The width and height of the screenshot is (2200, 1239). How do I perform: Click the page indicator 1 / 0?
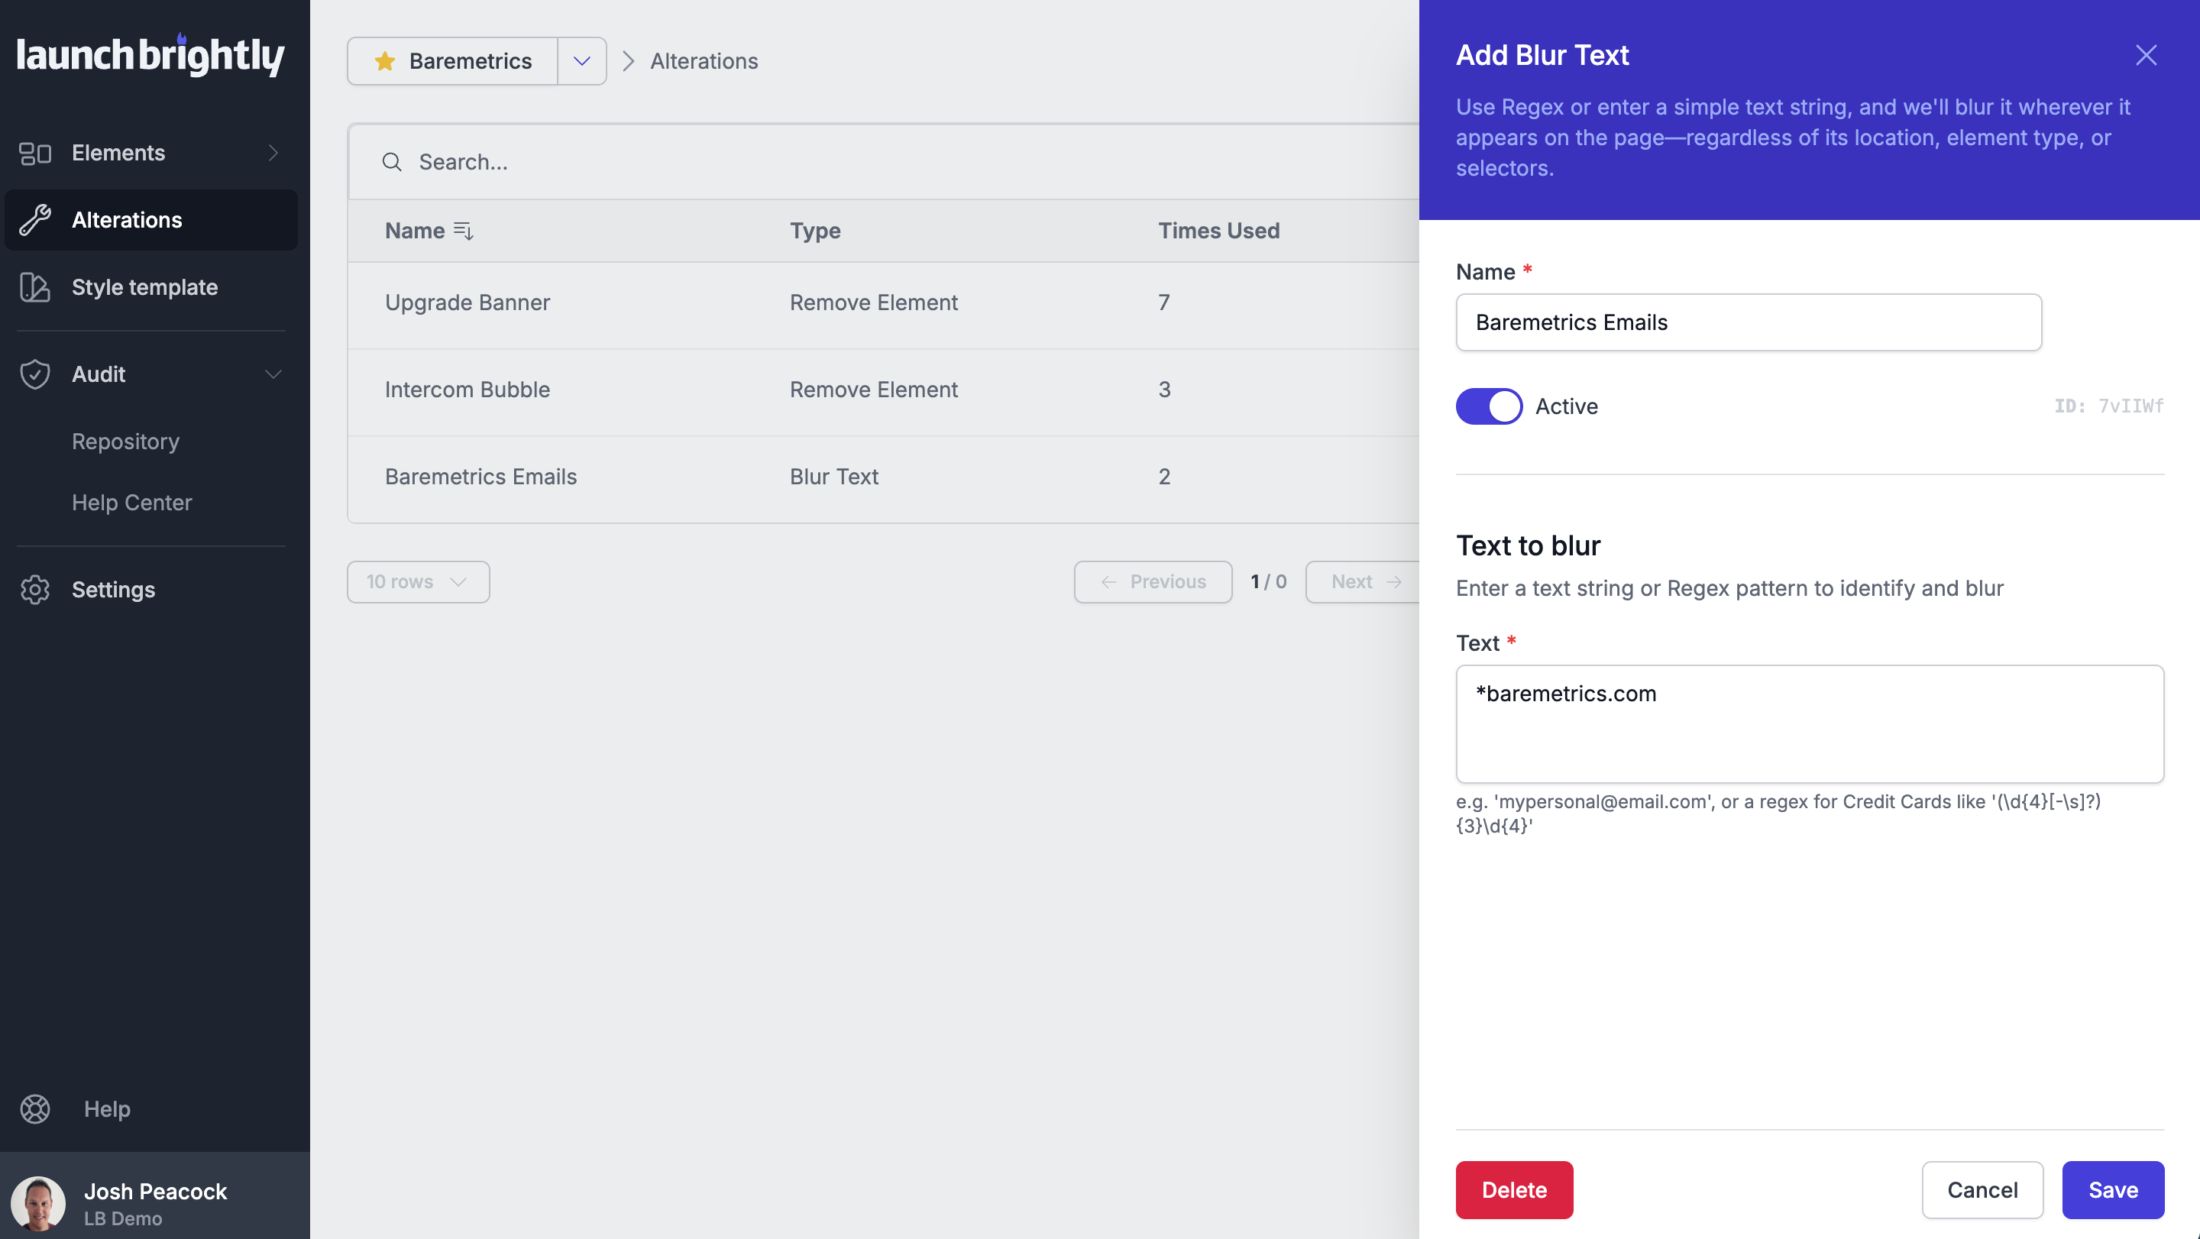pyautogui.click(x=1268, y=581)
